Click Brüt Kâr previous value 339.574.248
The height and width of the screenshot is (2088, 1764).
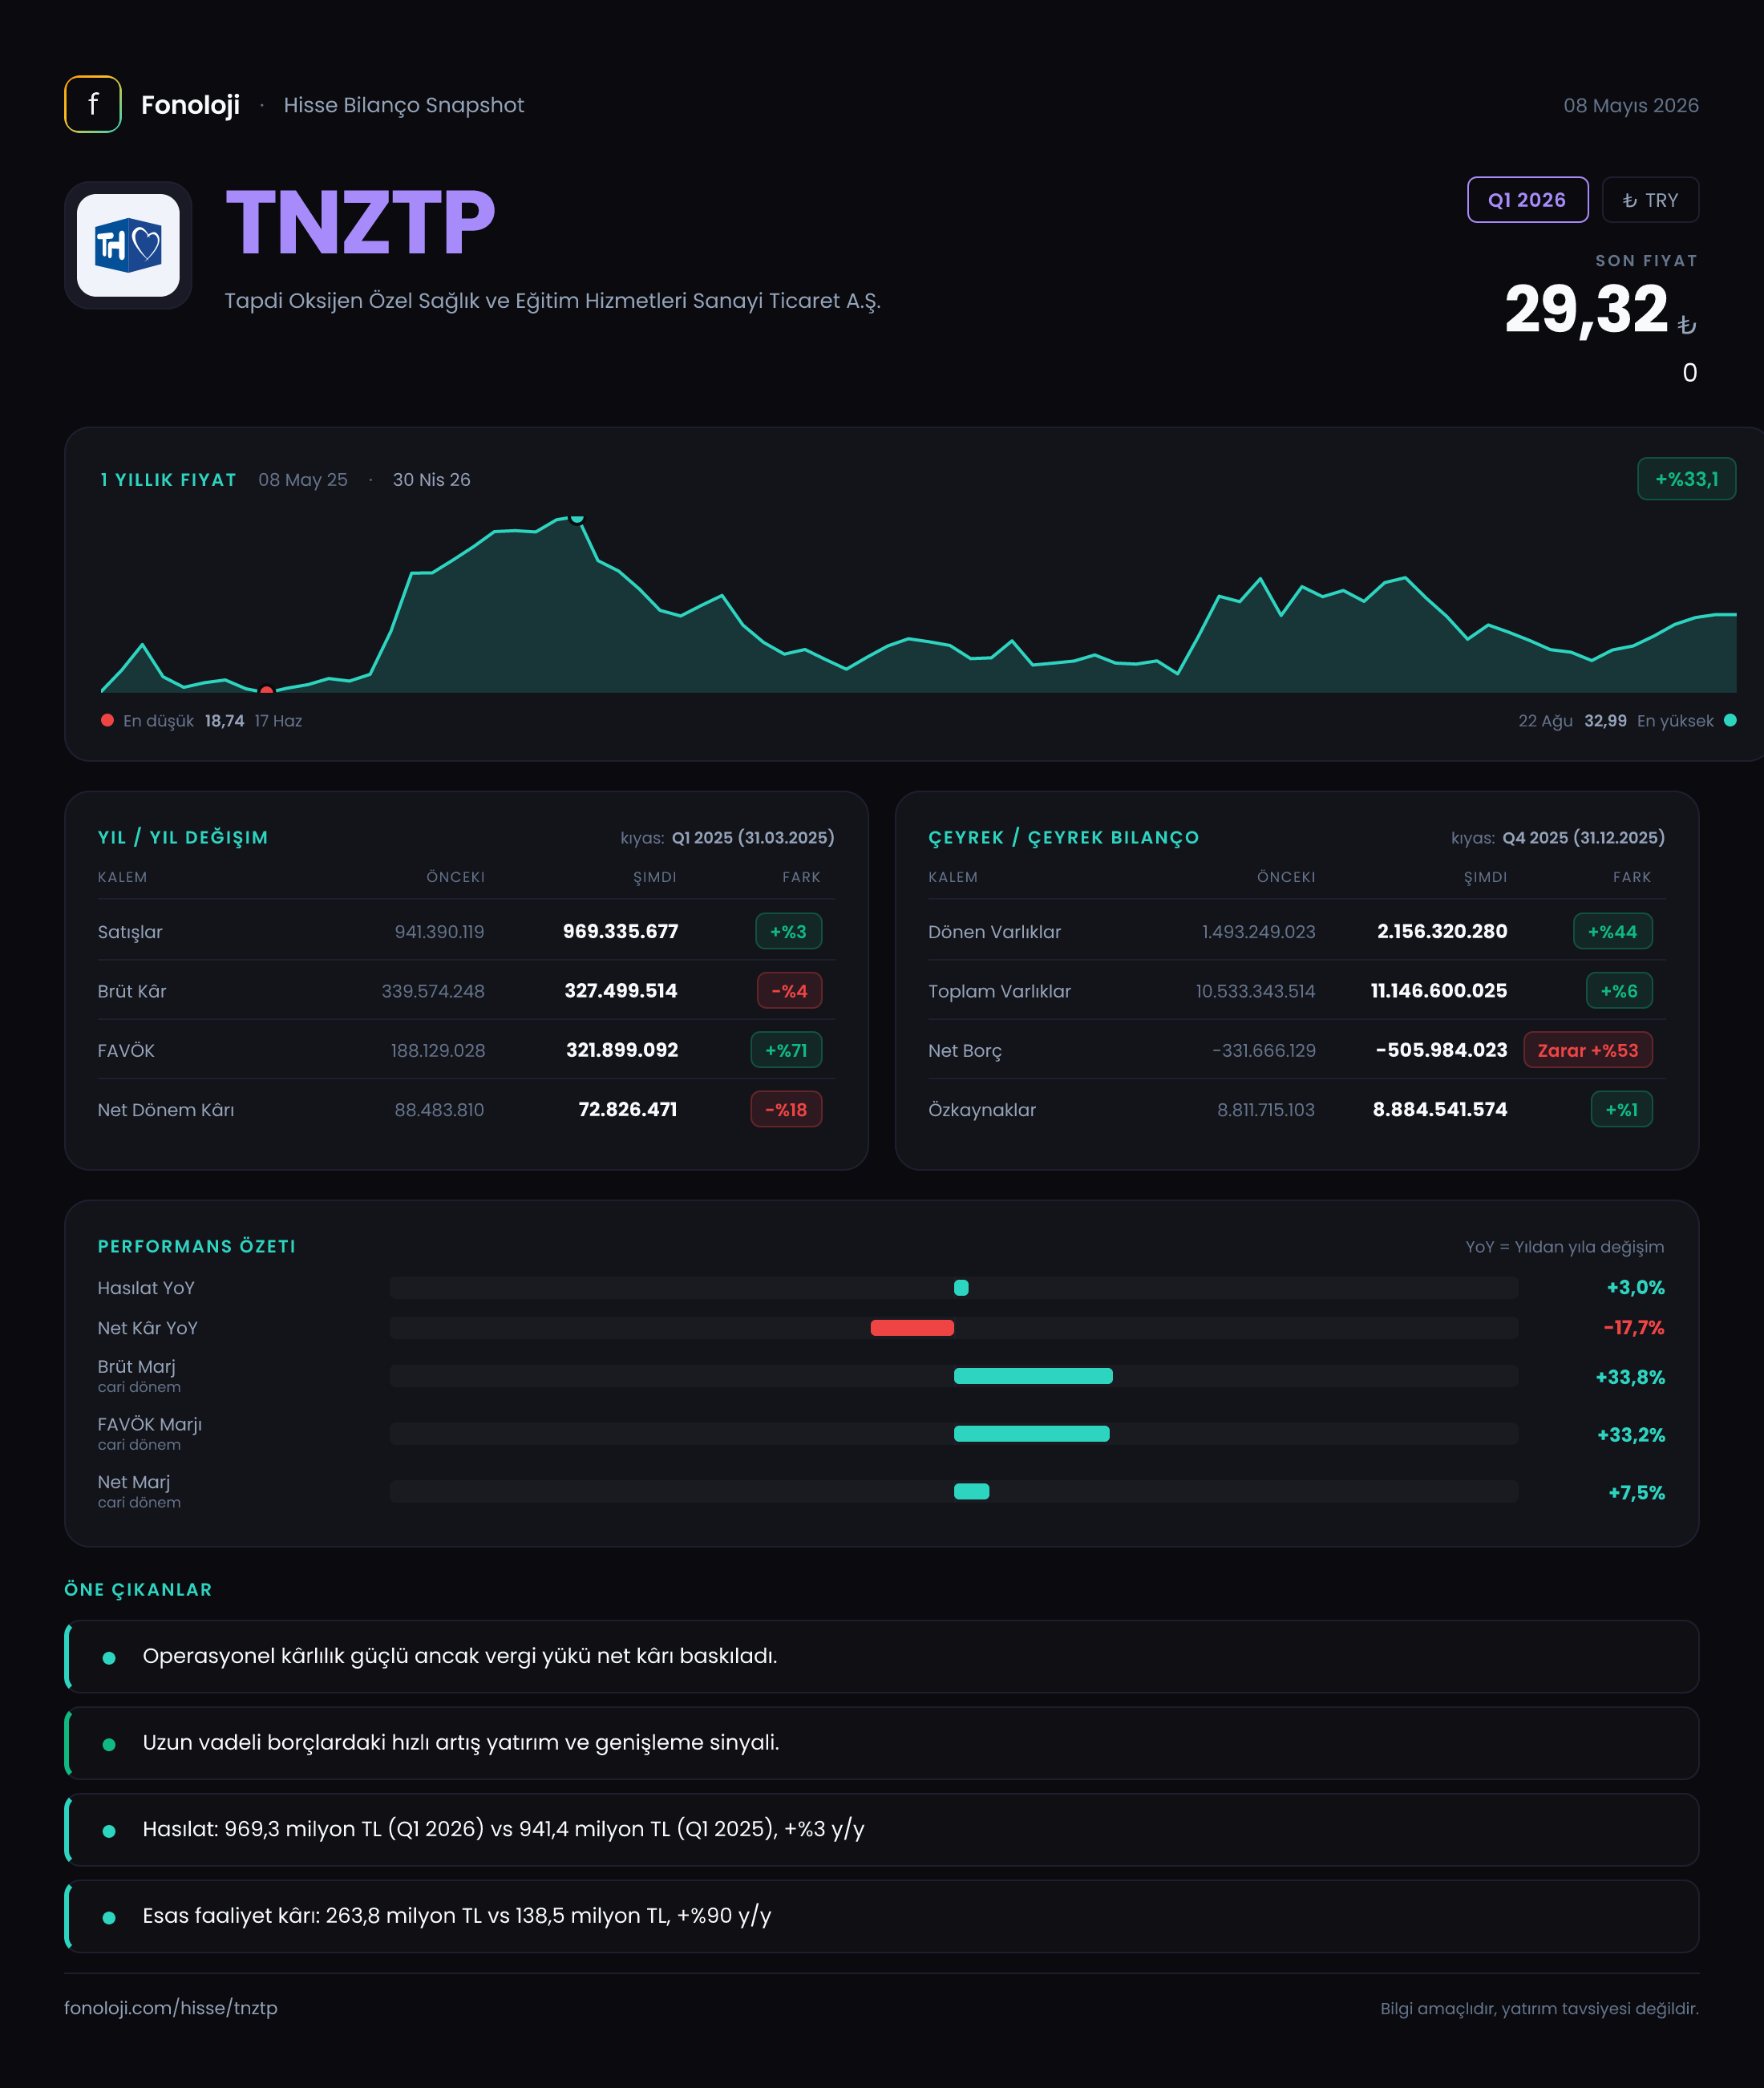coord(433,991)
